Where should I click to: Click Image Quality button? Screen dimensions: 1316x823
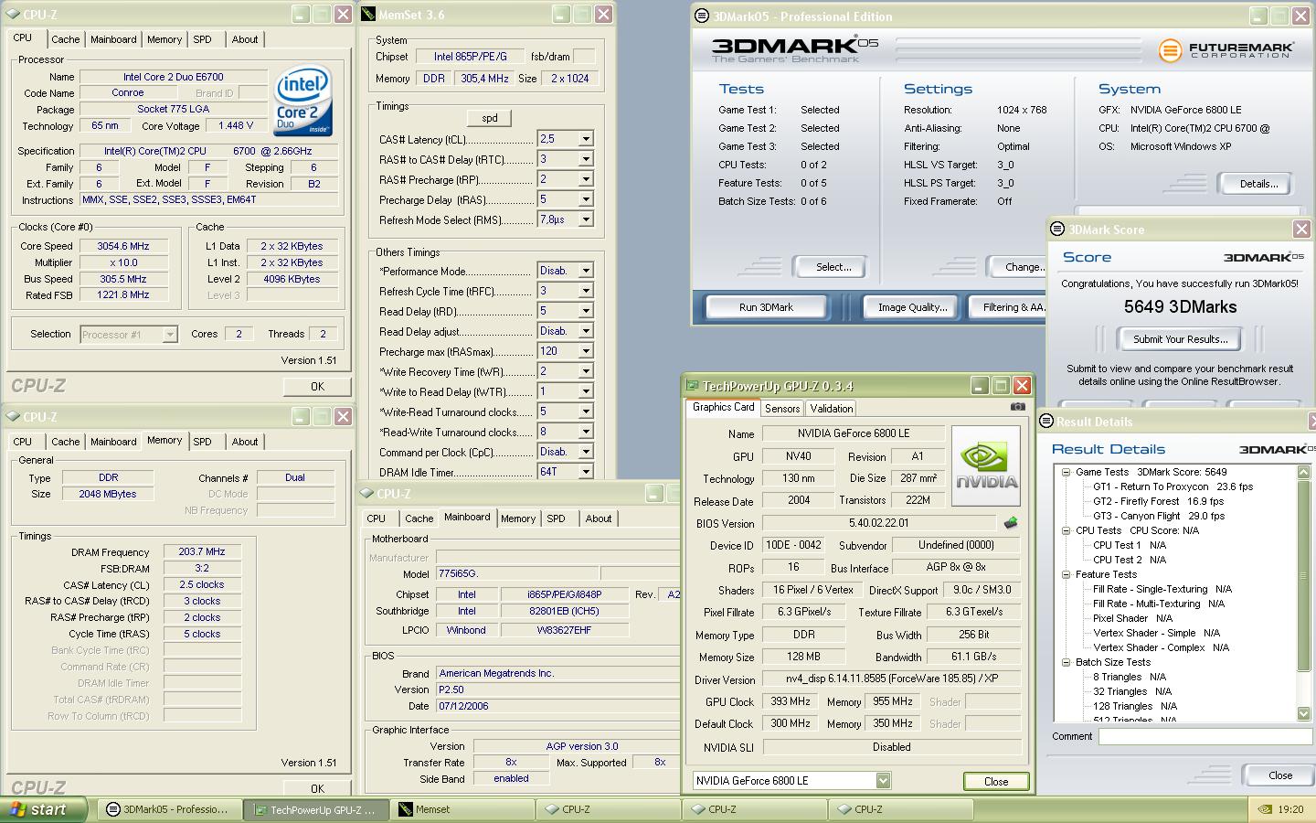912,307
